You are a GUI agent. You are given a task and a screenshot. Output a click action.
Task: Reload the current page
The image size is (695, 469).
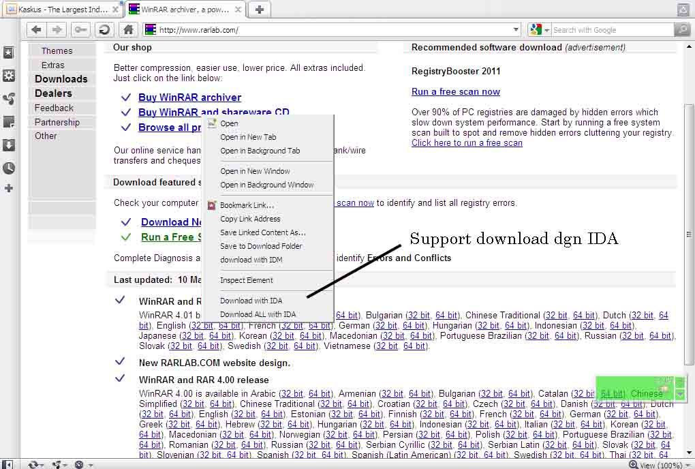tap(104, 30)
